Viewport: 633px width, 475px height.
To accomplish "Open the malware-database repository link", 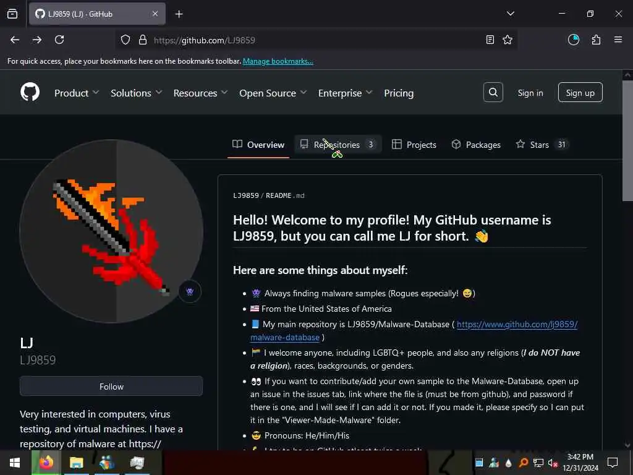I will pyautogui.click(x=414, y=330).
